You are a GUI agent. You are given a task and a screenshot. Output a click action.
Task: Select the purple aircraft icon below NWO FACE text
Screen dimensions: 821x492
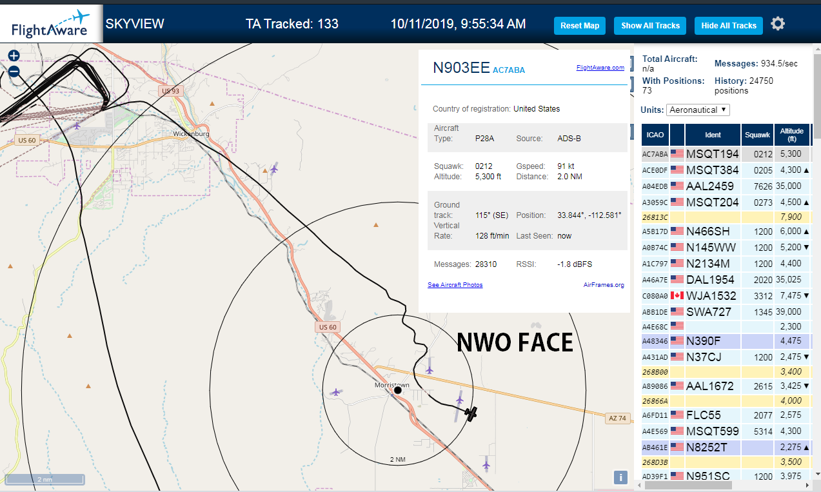(x=430, y=369)
